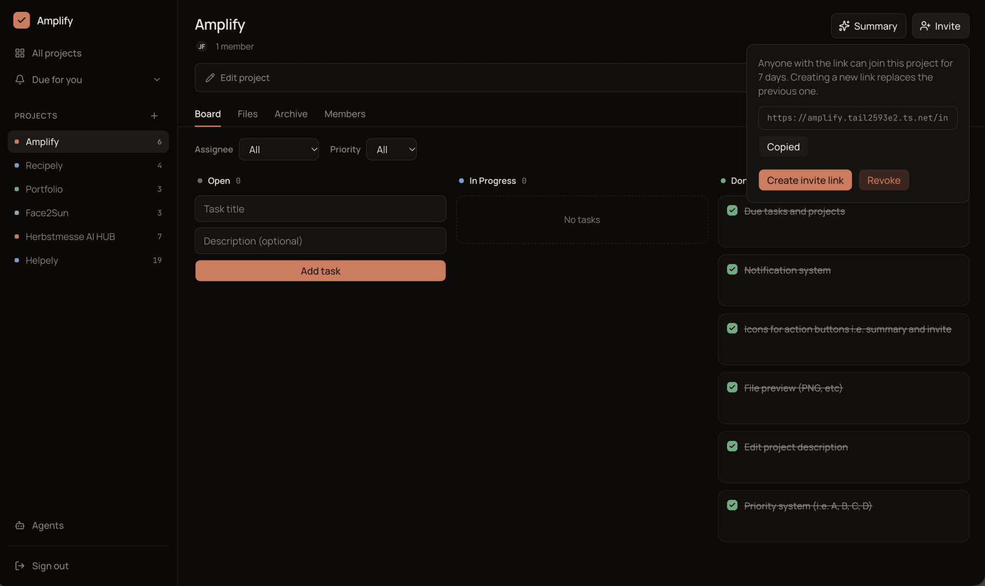Viewport: 985px width, 586px height.
Task: Open the Assignee filter dropdown
Action: coord(279,150)
